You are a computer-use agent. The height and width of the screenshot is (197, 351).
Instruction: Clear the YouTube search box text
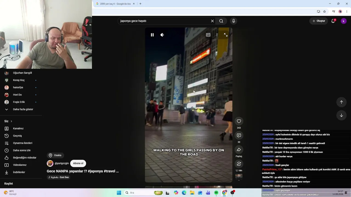tap(212, 21)
